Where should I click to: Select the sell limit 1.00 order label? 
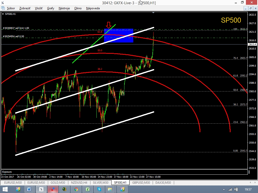(x=16, y=28)
